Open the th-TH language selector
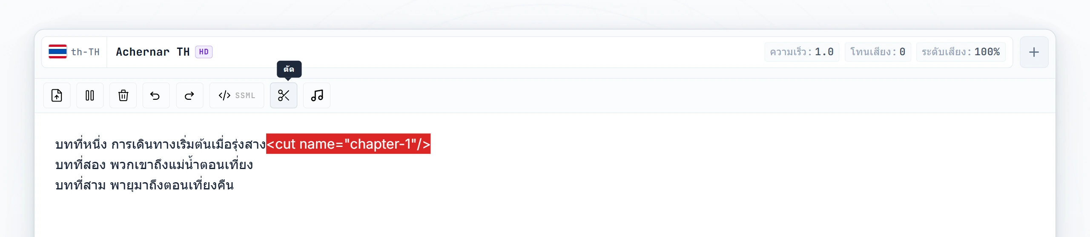 pos(75,52)
